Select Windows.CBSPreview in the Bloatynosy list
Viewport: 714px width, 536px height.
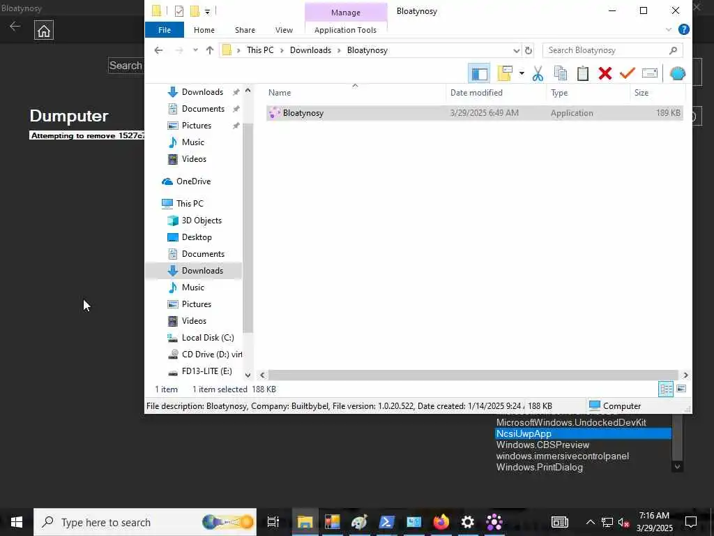(542, 445)
